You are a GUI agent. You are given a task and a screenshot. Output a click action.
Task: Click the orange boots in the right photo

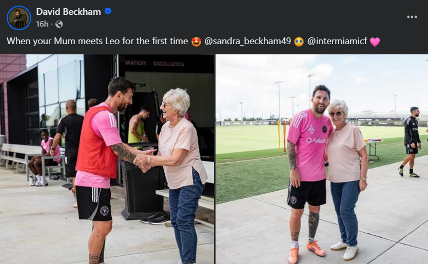coord(307,251)
